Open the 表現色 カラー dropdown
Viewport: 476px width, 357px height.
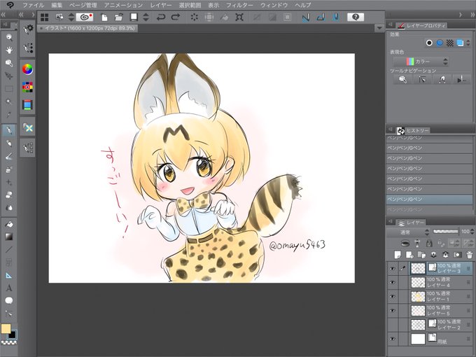421,62
